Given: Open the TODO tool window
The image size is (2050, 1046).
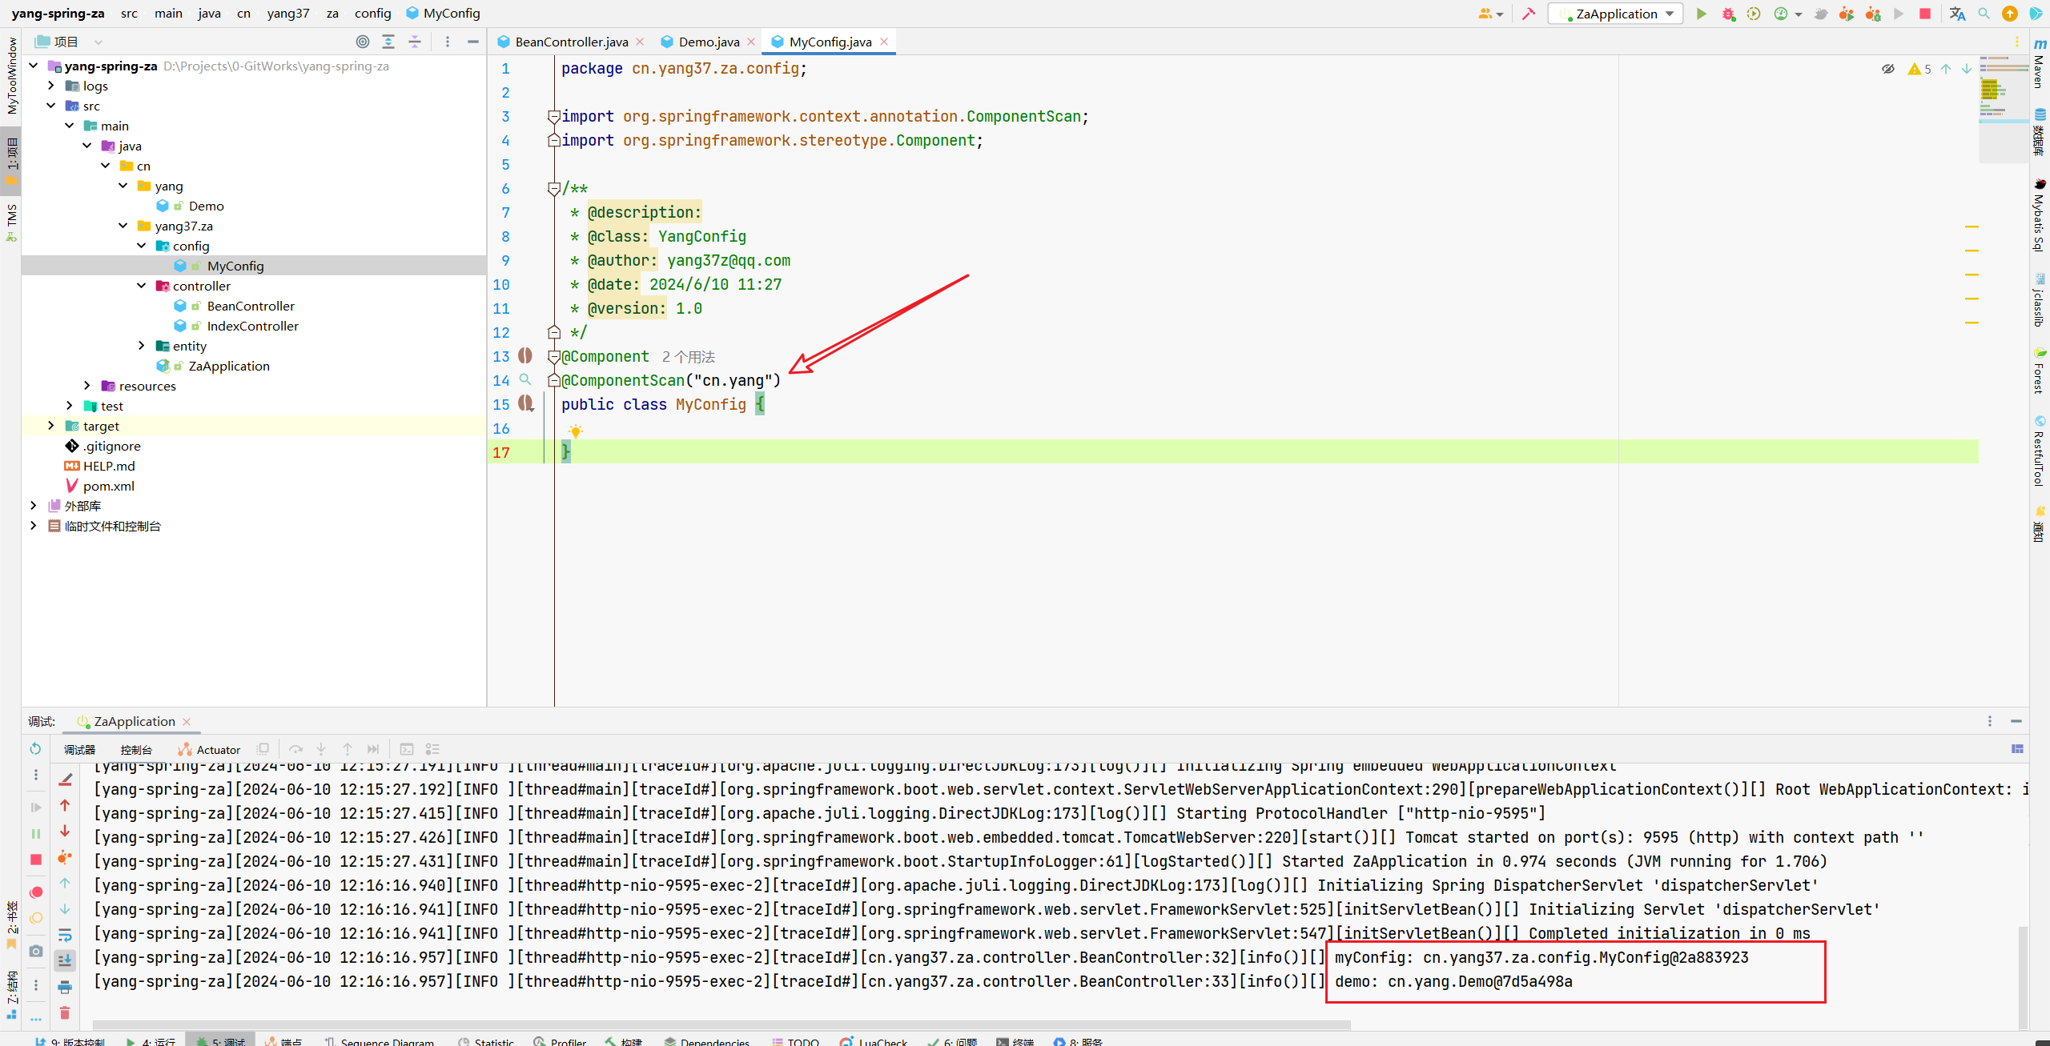Looking at the screenshot, I should pos(795,1041).
